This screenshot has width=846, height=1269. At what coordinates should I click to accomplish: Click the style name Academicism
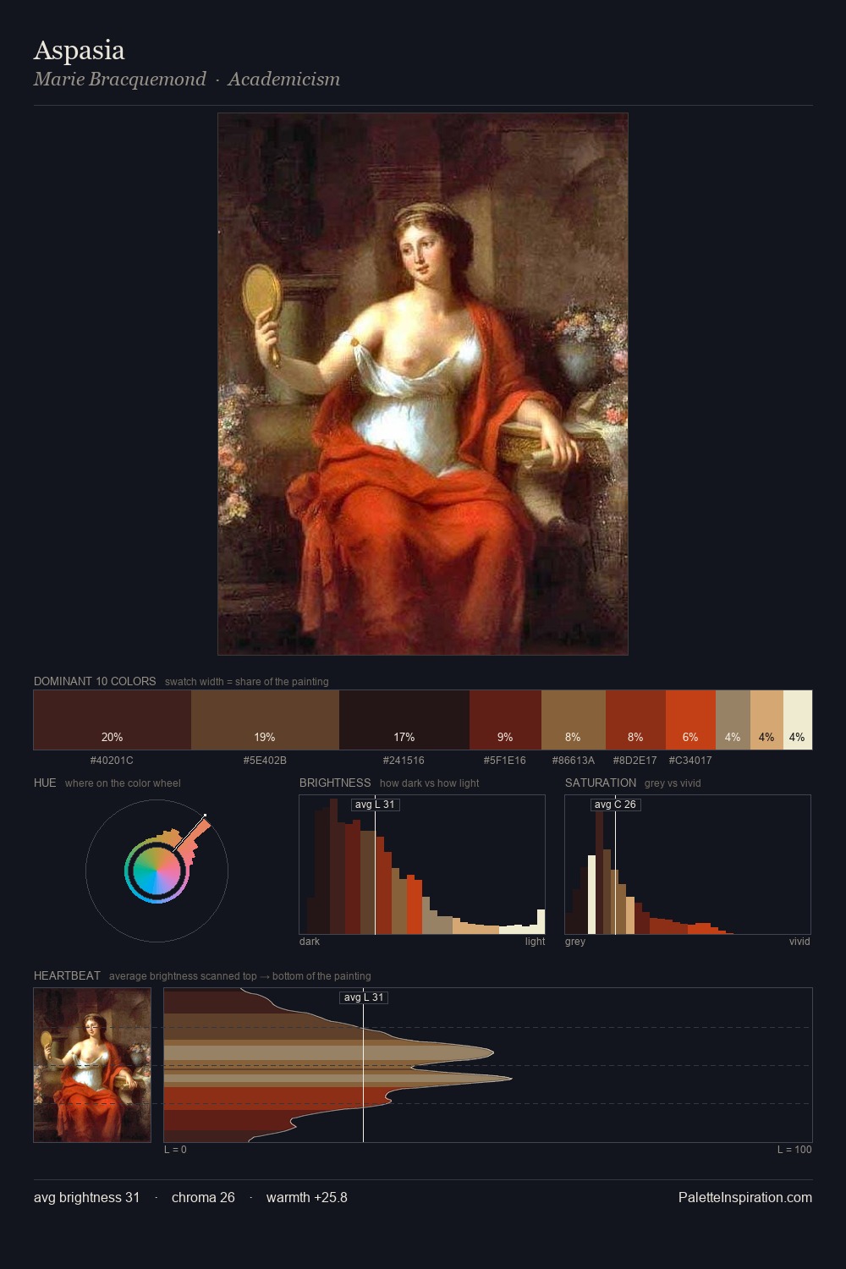[x=283, y=80]
